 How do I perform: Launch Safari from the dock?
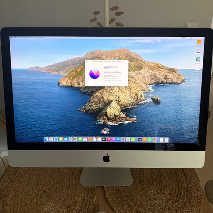56,139
